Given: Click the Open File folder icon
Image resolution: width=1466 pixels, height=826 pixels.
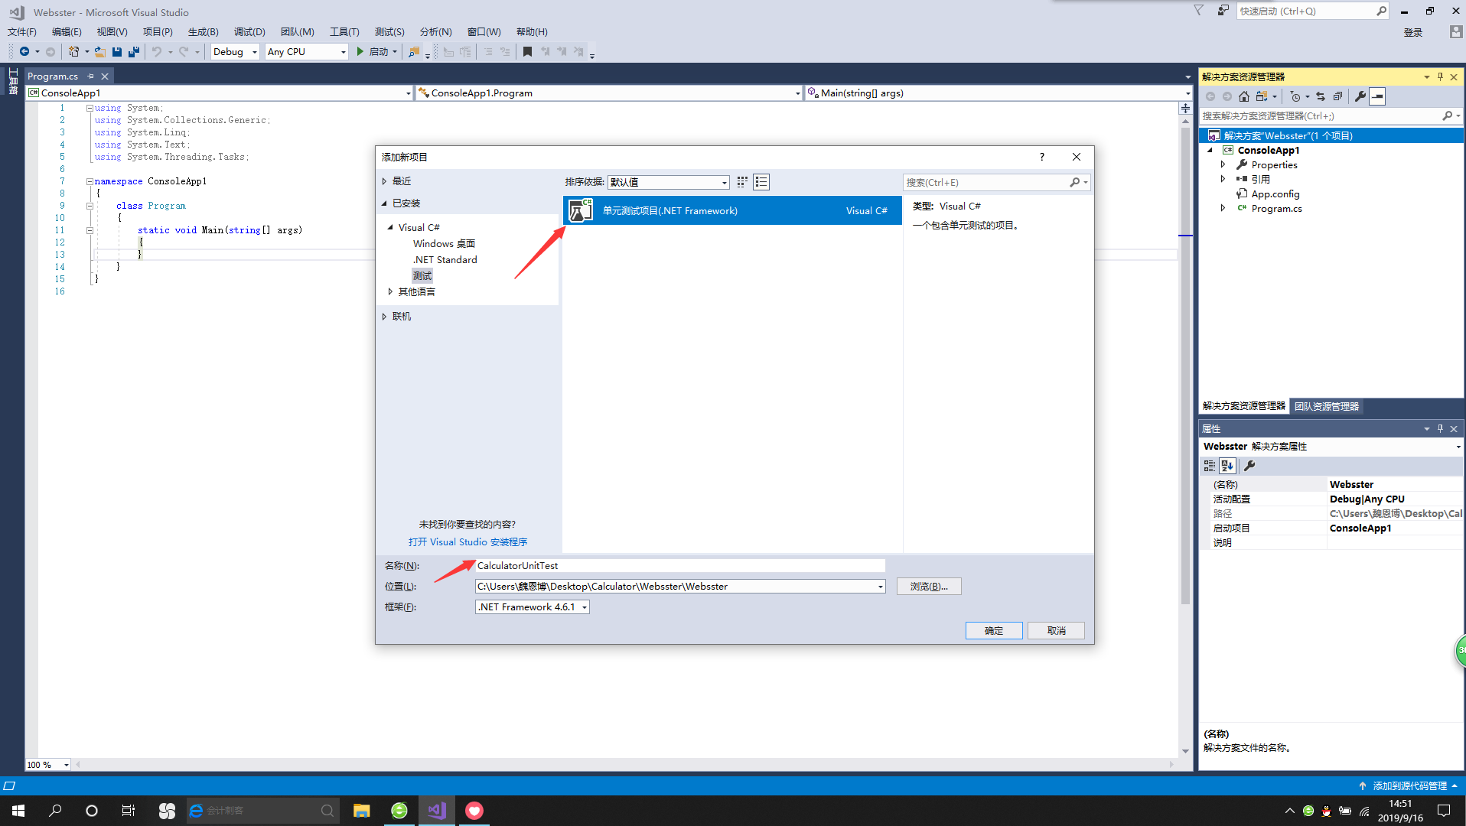Looking at the screenshot, I should (x=100, y=51).
